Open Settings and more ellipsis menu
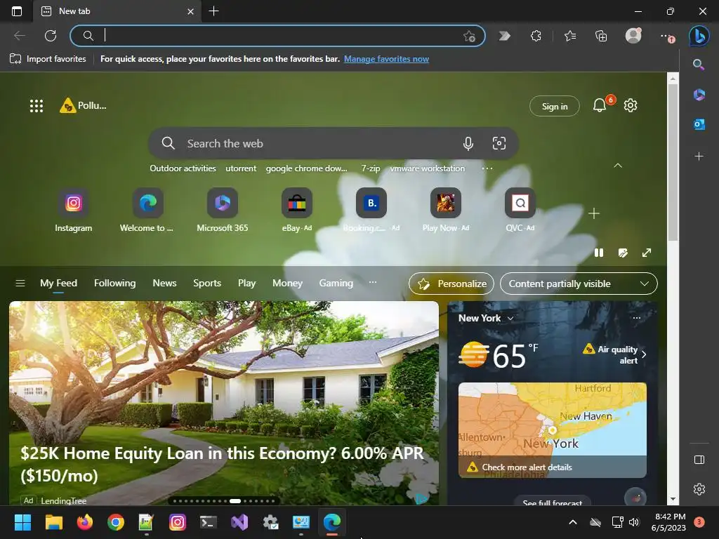The image size is (719, 539). point(666,36)
